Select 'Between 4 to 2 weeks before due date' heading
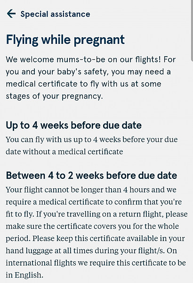The image size is (193, 283). (x=91, y=175)
